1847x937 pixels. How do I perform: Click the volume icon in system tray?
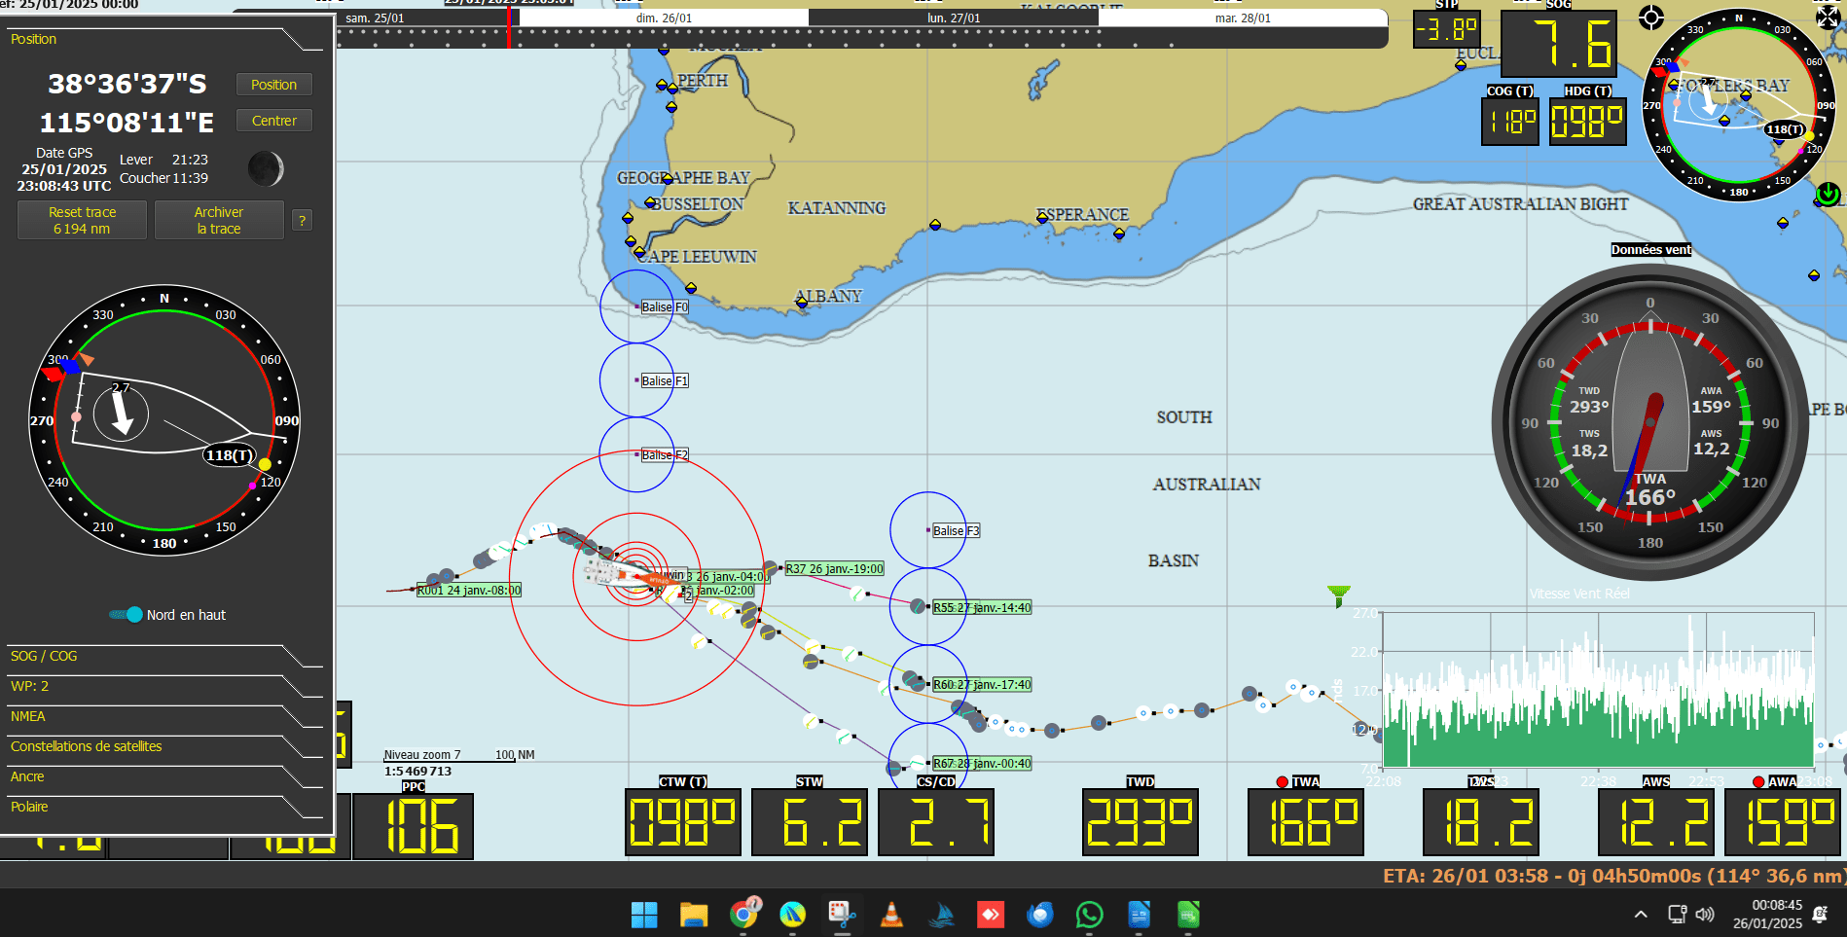click(1705, 915)
